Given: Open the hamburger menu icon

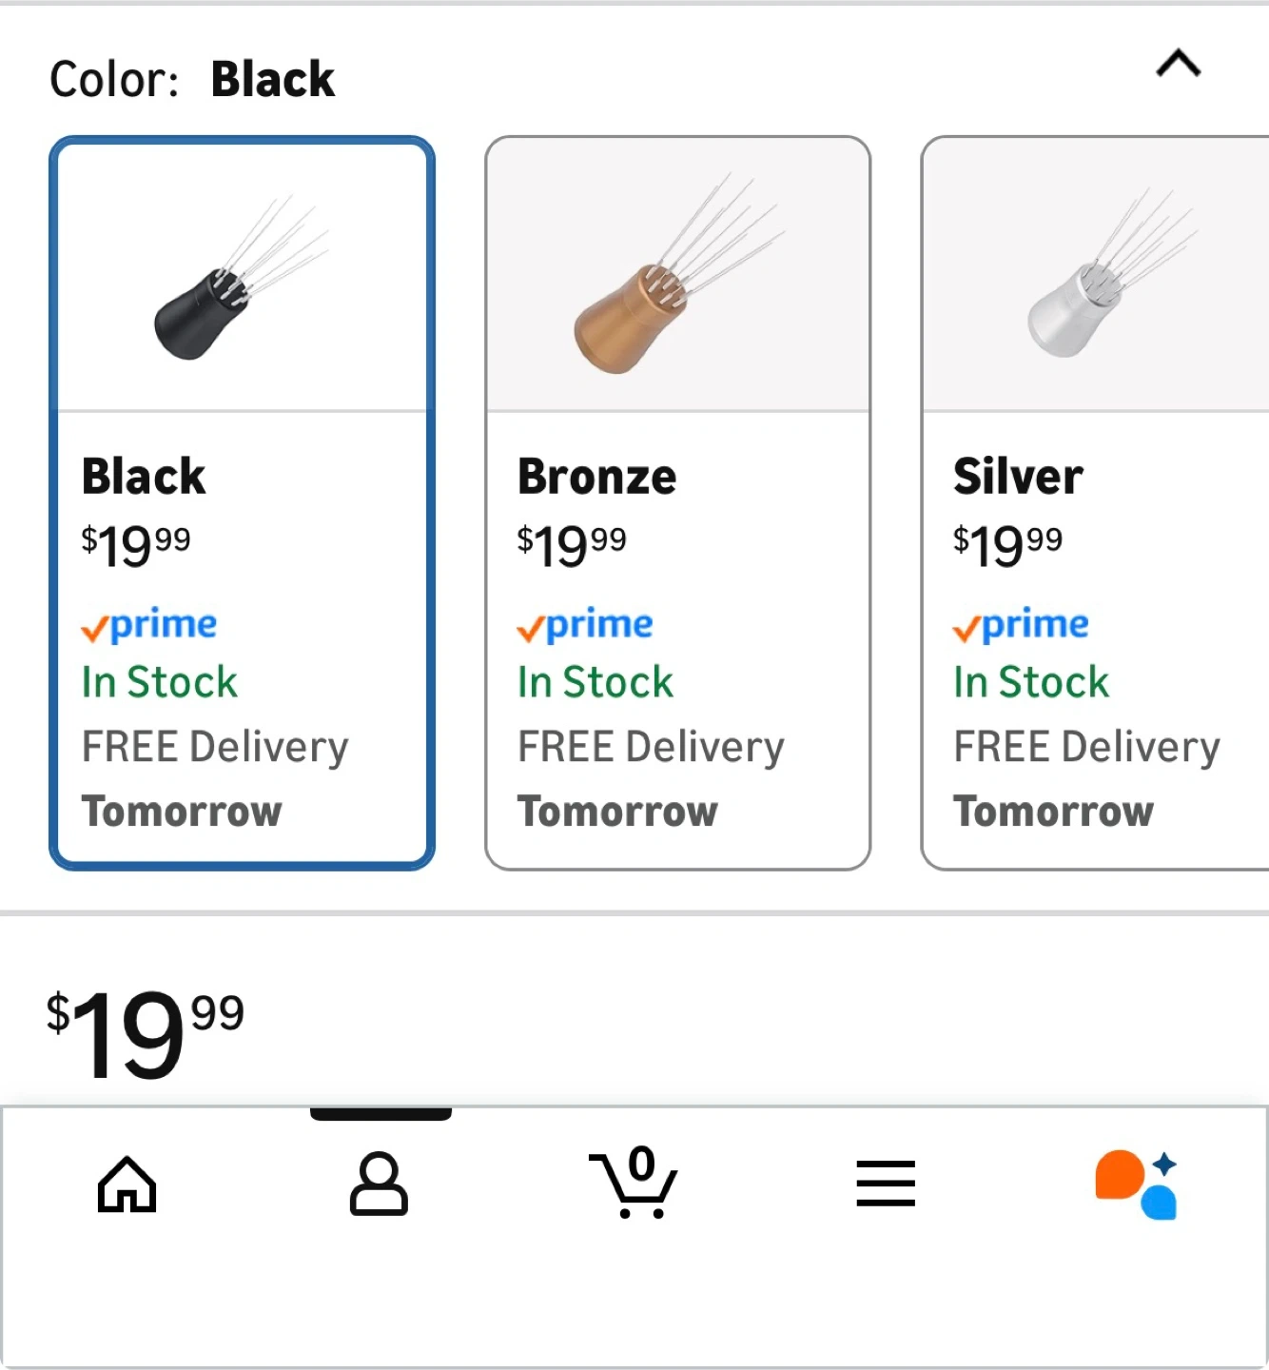Looking at the screenshot, I should click(885, 1184).
